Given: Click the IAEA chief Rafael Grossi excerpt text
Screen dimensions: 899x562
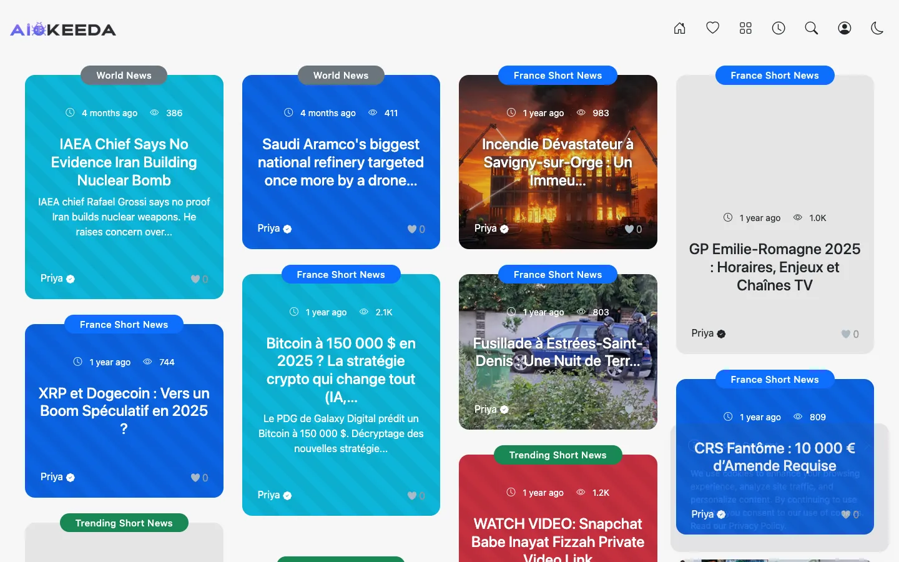Looking at the screenshot, I should pos(124,217).
